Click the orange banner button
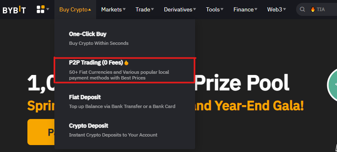The width and height of the screenshot is (337, 152). tap(41, 132)
